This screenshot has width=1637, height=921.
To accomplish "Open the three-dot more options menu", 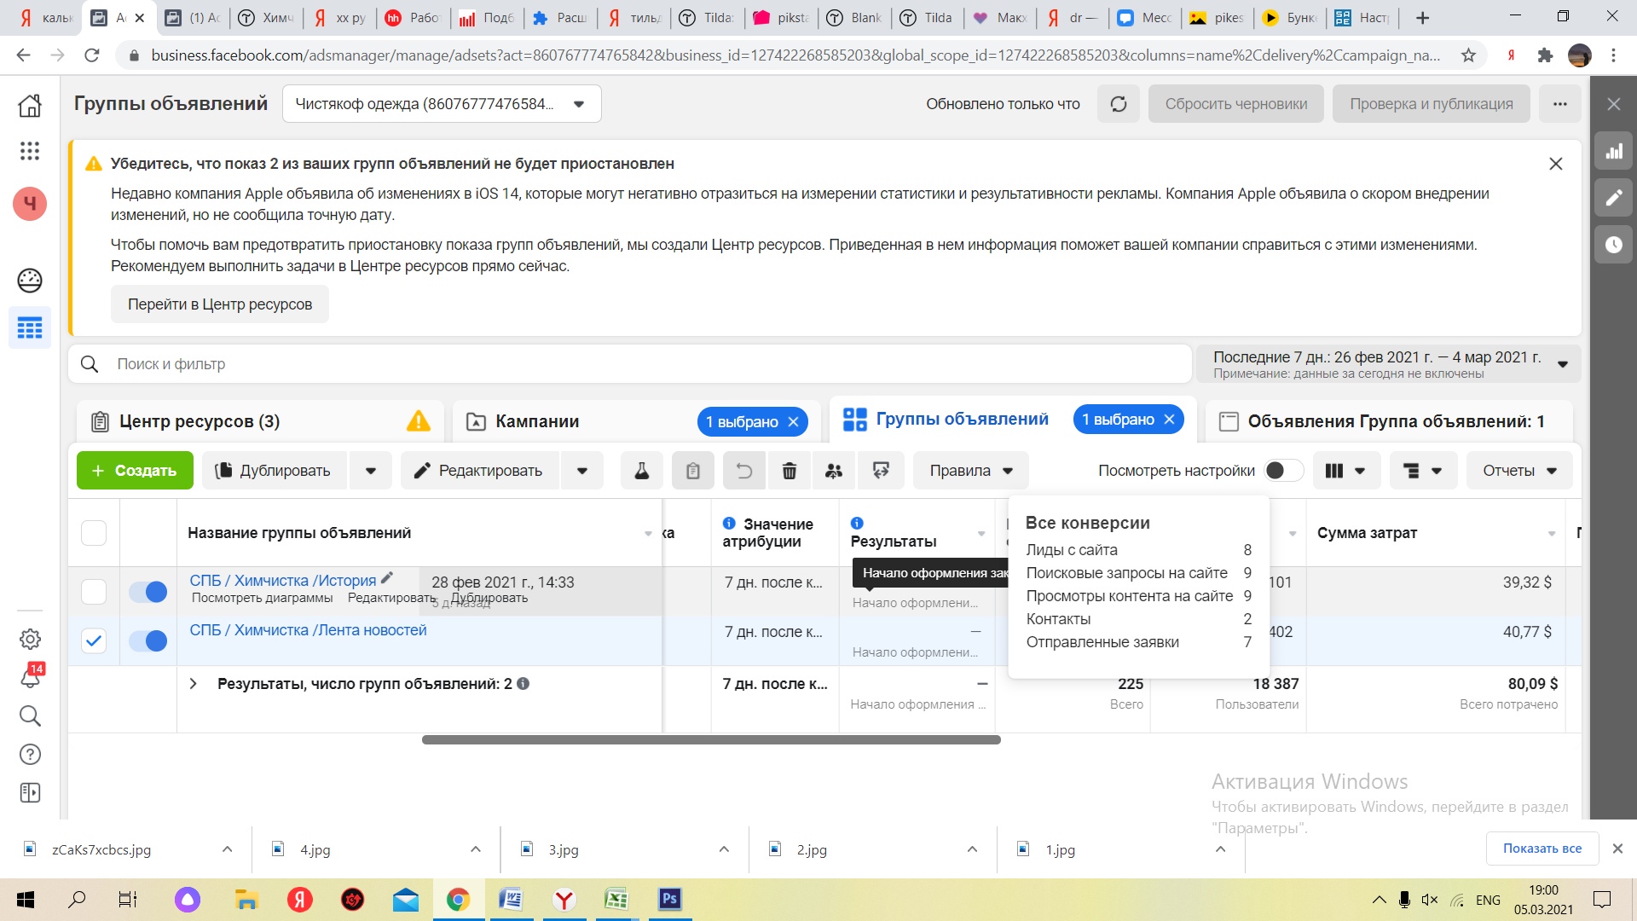I will coord(1560,104).
